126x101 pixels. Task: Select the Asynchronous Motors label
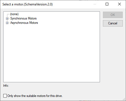click(x=24, y=23)
